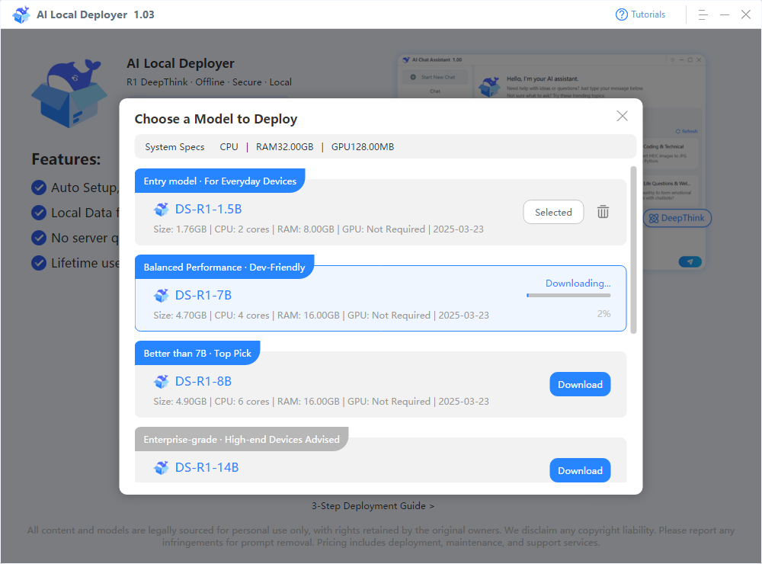This screenshot has height=564, width=762.
Task: Delete DS-R1-1.5B using the trash icon
Action: (x=603, y=212)
